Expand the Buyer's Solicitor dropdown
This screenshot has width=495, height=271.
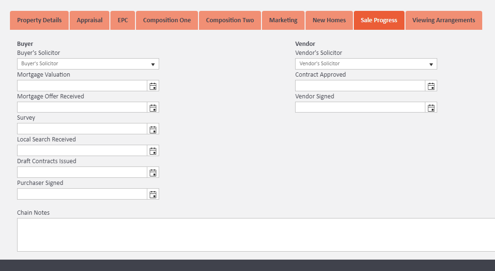(88, 64)
